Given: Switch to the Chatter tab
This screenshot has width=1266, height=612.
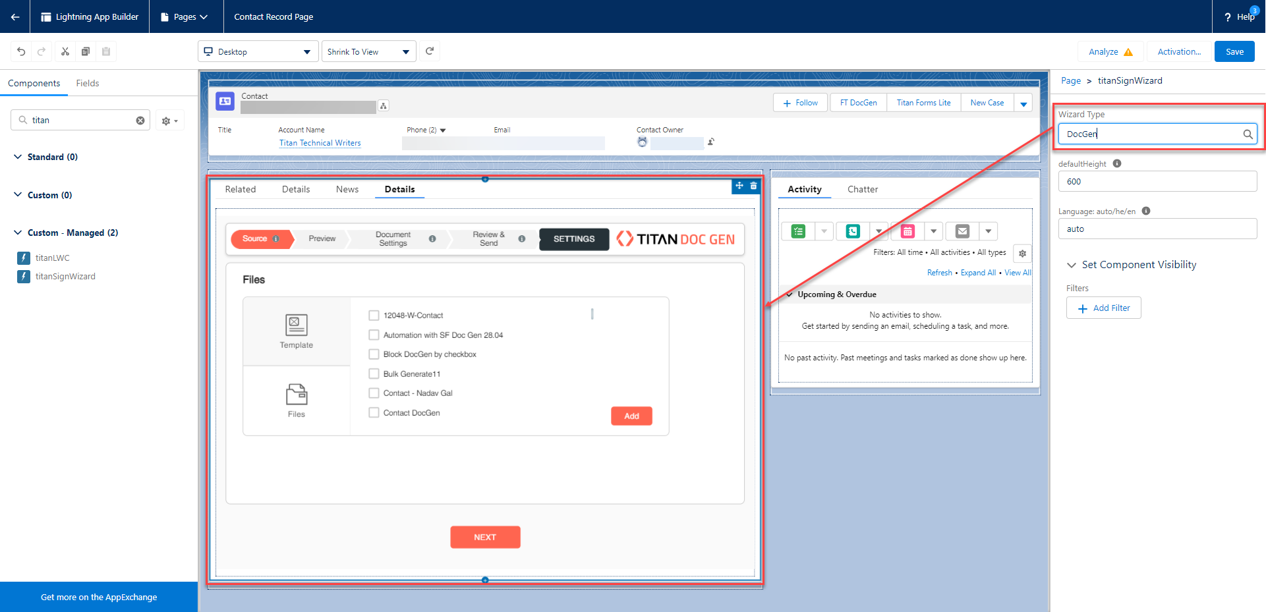Looking at the screenshot, I should (x=863, y=189).
